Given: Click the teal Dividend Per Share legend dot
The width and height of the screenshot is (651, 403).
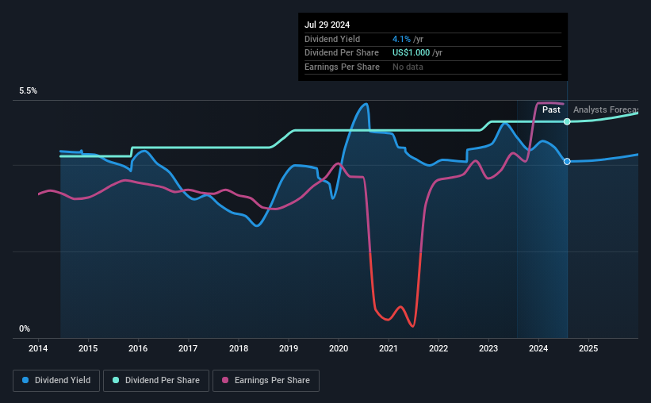Looking at the screenshot, I should [116, 380].
